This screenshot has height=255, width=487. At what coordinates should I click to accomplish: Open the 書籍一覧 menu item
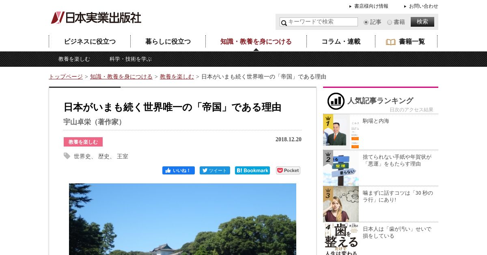coord(406,42)
